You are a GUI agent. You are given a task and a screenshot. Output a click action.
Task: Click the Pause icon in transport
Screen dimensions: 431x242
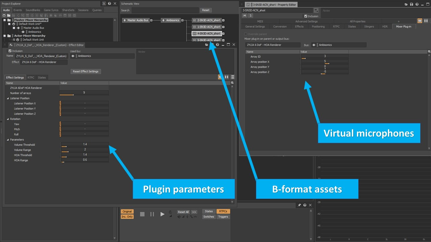point(152,214)
